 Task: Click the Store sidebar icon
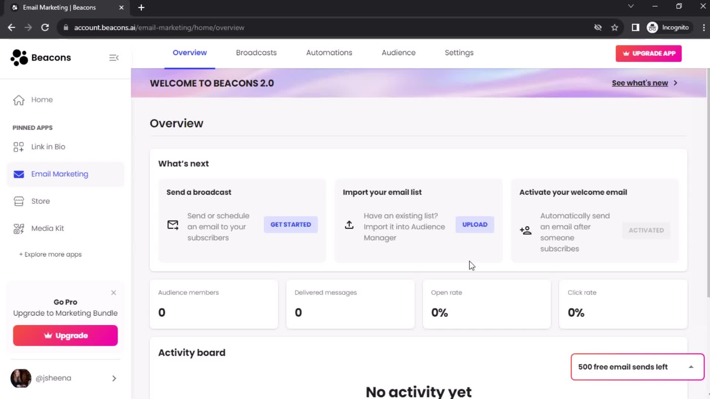18,201
